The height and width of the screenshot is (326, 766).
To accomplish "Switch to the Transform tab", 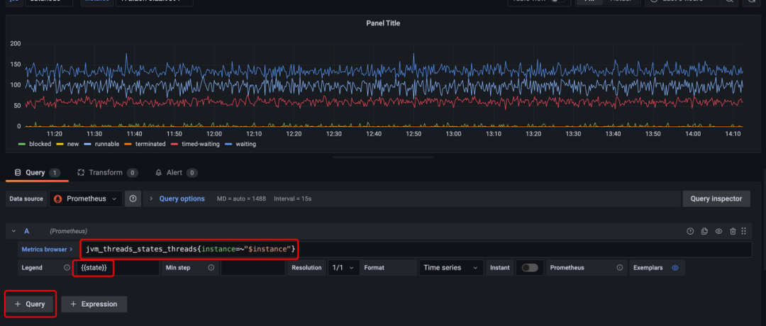I will [x=108, y=173].
